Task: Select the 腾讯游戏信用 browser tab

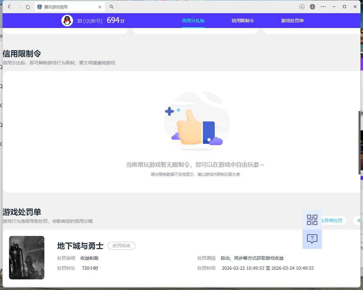Action: pos(70,7)
